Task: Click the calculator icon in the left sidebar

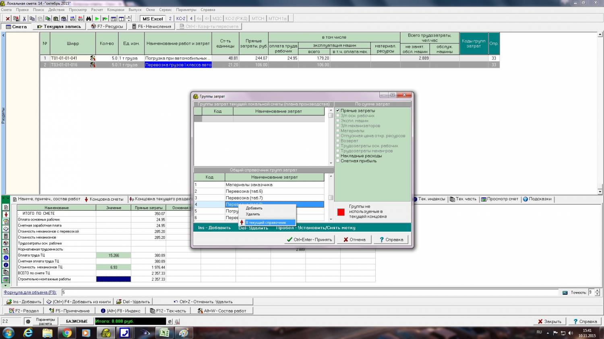Action: (6, 236)
